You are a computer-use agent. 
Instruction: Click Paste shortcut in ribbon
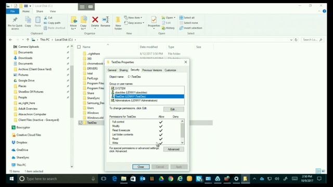54,28
